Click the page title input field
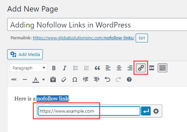187x132 pixels. (97, 24)
